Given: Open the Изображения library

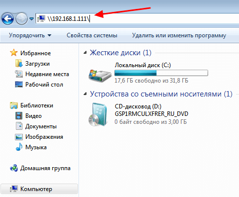Looking at the screenshot, I should tap(44, 137).
